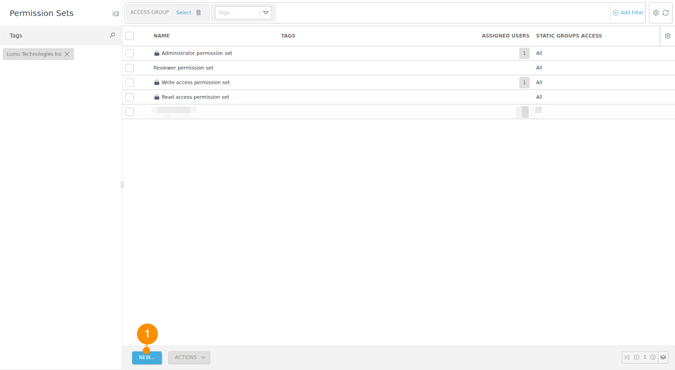Go to the first page
Screen dimensions: 675x370
pos(627,357)
